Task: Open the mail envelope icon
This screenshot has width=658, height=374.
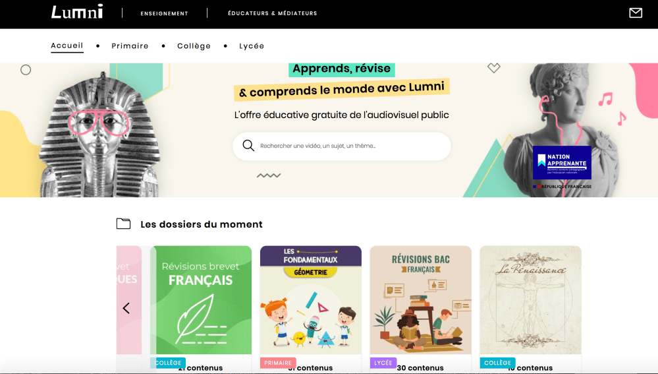Action: [636, 13]
